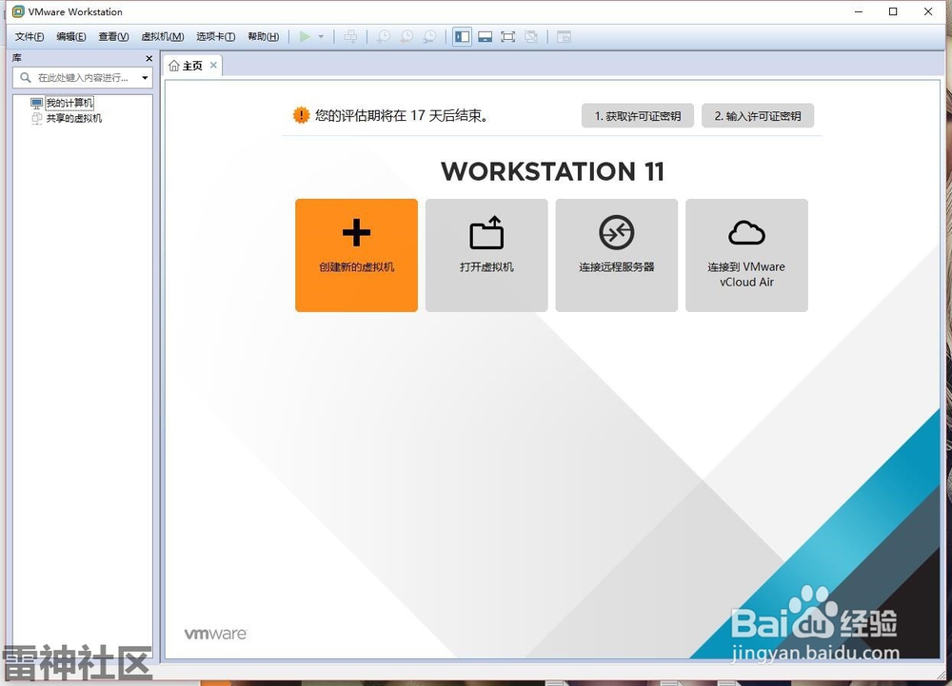Image resolution: width=952 pixels, height=686 pixels.
Task: Open the 选项卡(T) menu
Action: click(215, 37)
